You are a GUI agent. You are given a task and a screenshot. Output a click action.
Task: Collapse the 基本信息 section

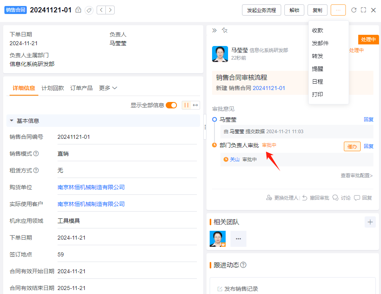coord(12,121)
